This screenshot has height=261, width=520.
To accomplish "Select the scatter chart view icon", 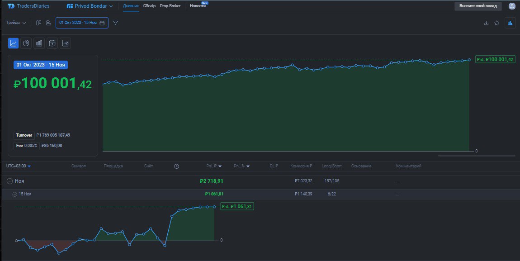I will coord(65,43).
